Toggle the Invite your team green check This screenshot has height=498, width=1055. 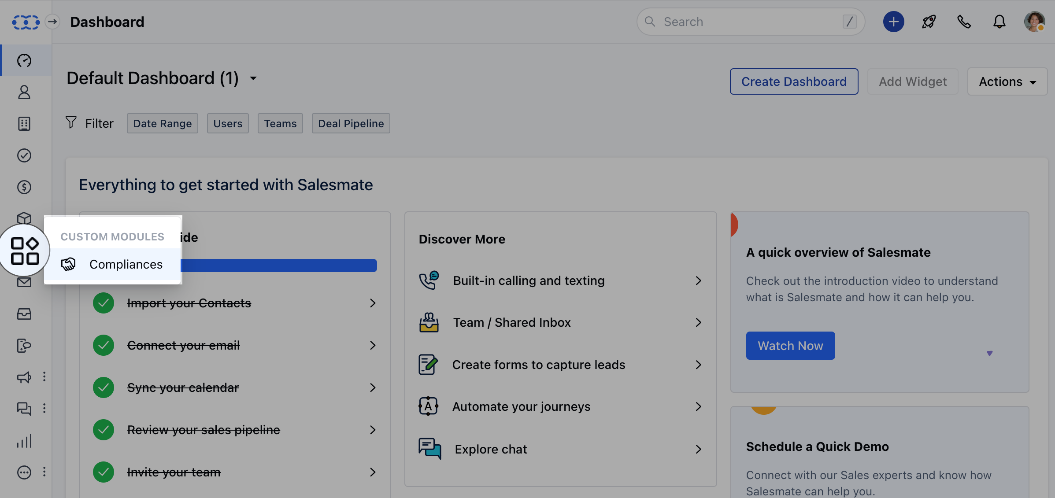coord(104,472)
